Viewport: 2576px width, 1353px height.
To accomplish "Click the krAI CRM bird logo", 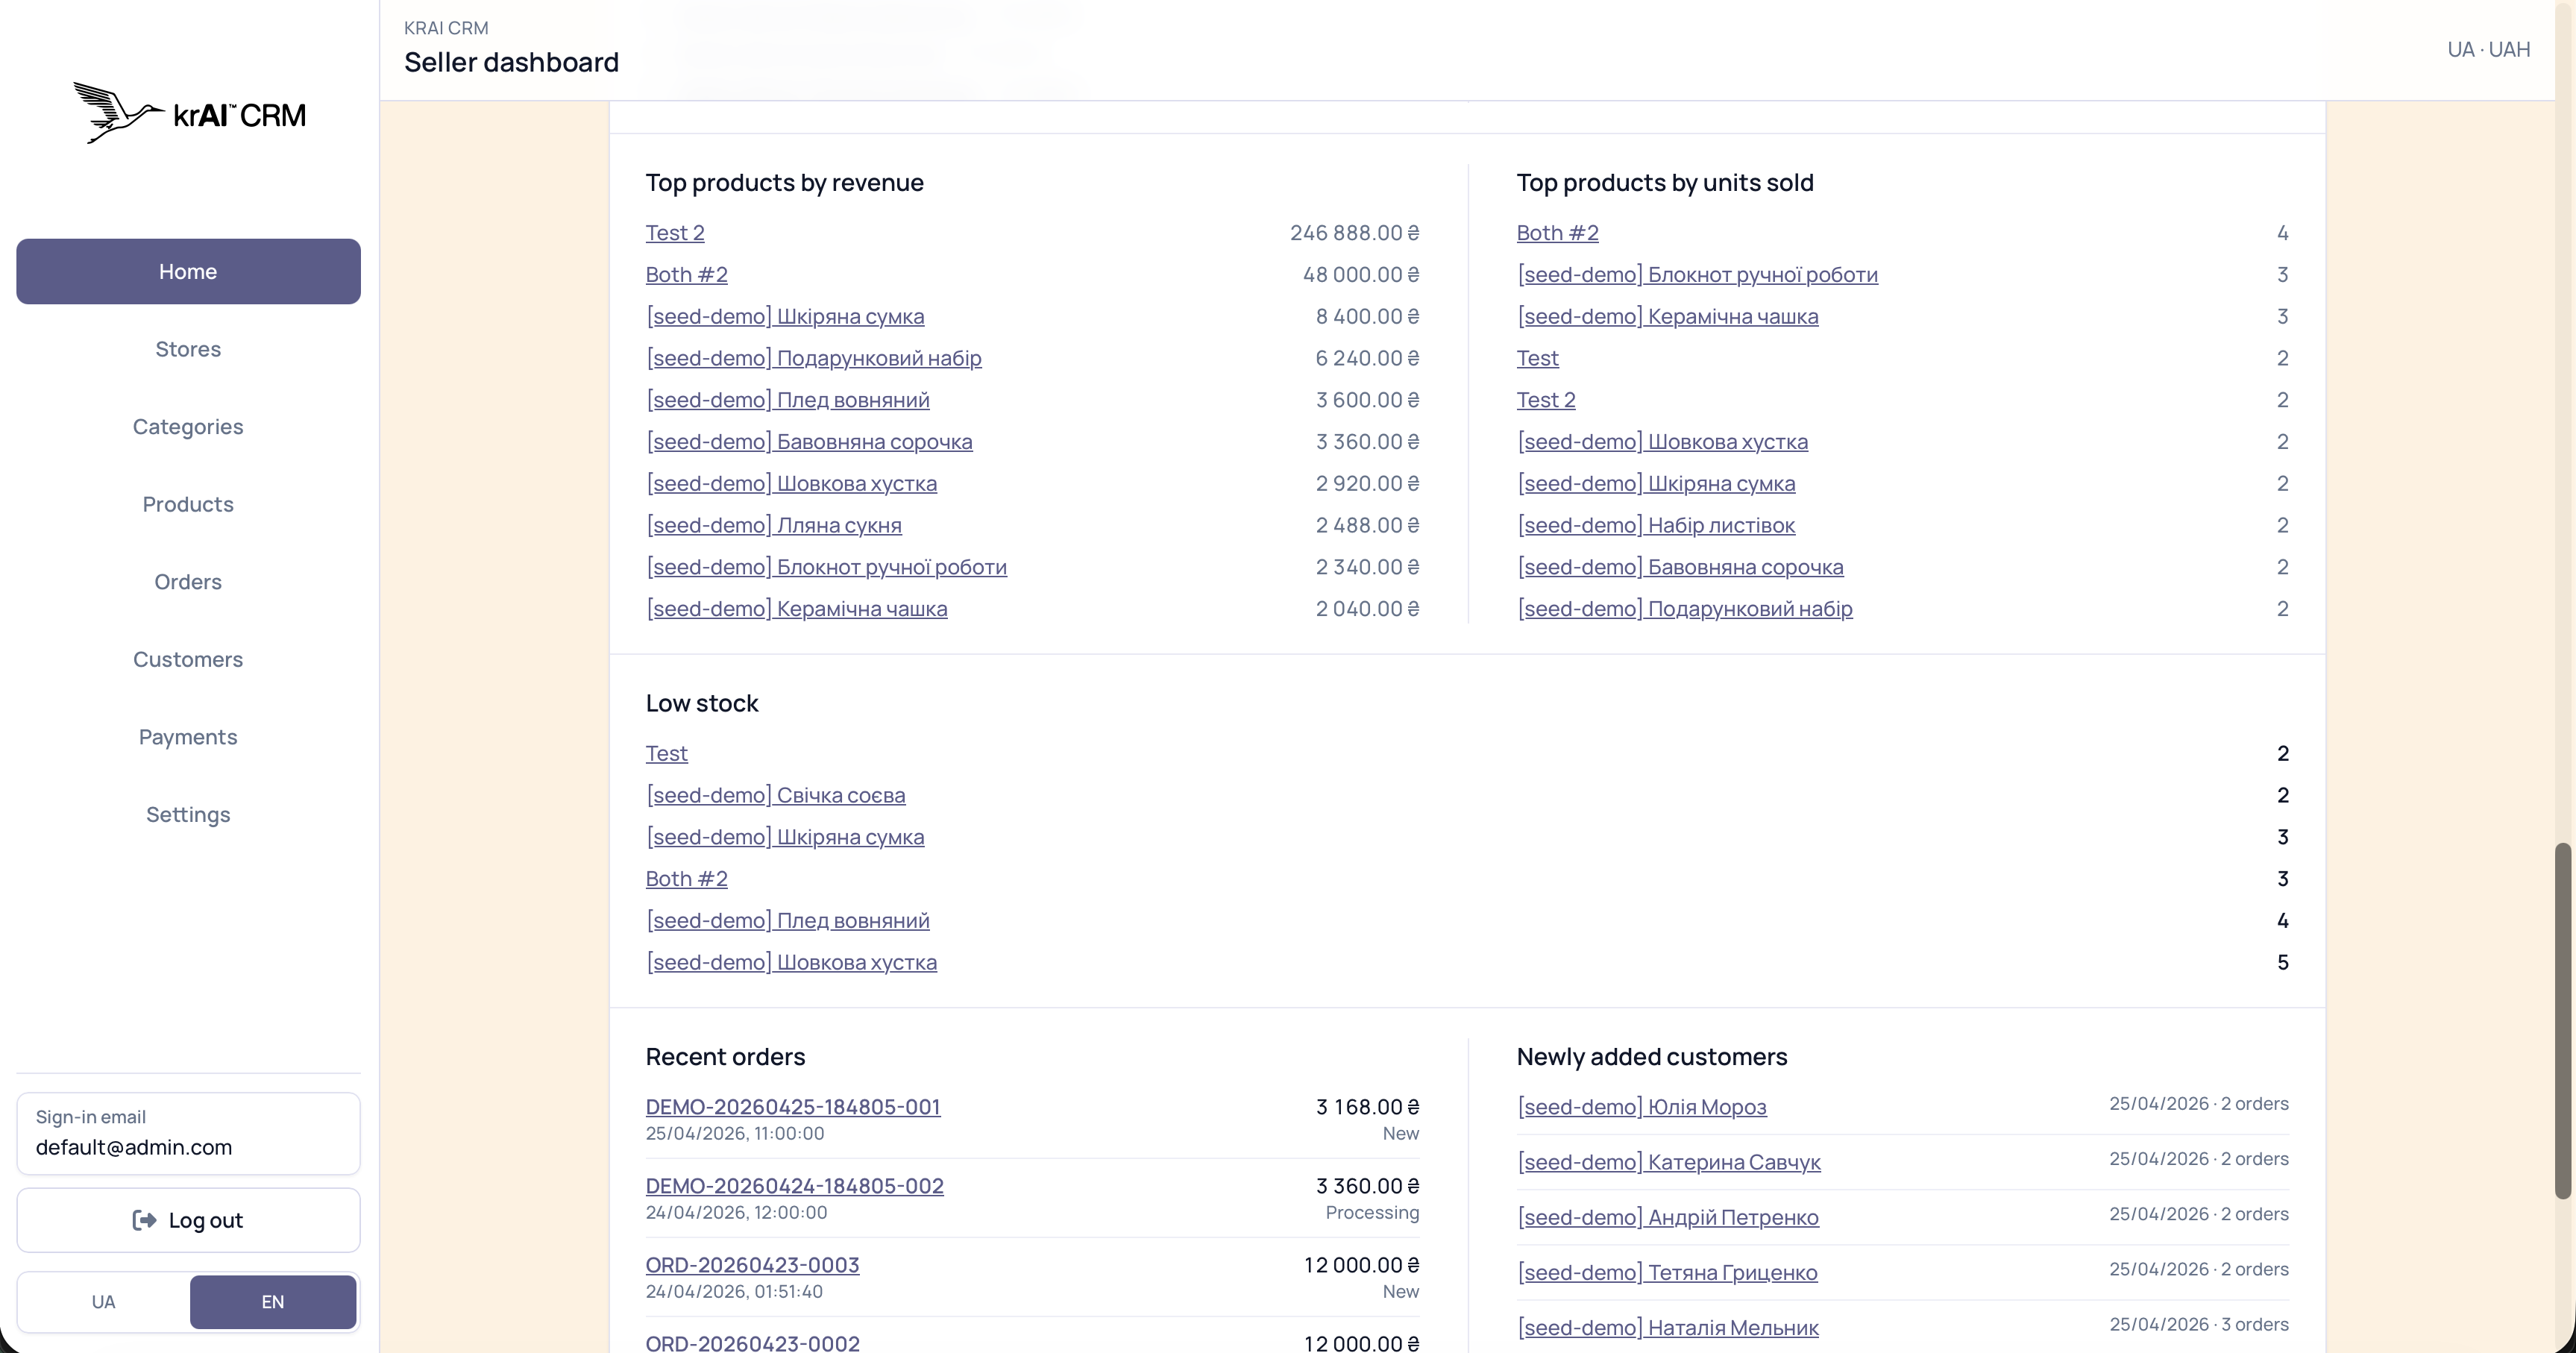I will click(189, 113).
